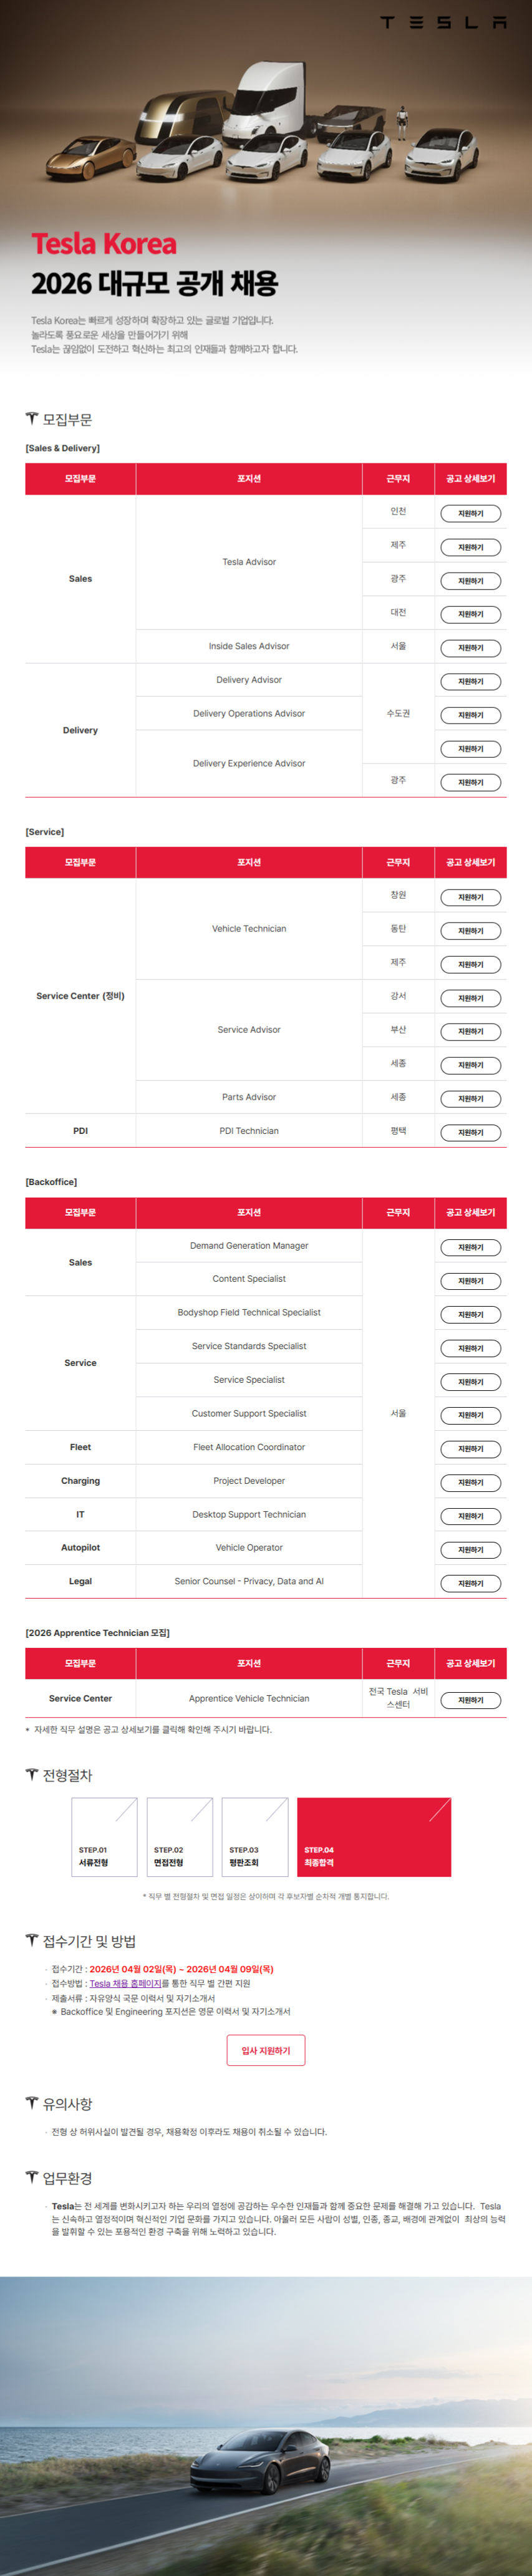Click the Tesla T icon beside 전형절차
The height and width of the screenshot is (2576, 532).
tap(32, 1774)
